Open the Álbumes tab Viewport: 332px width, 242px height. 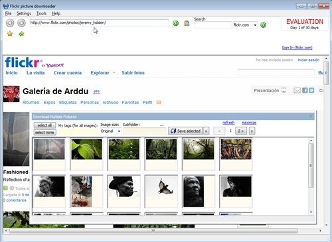point(31,102)
